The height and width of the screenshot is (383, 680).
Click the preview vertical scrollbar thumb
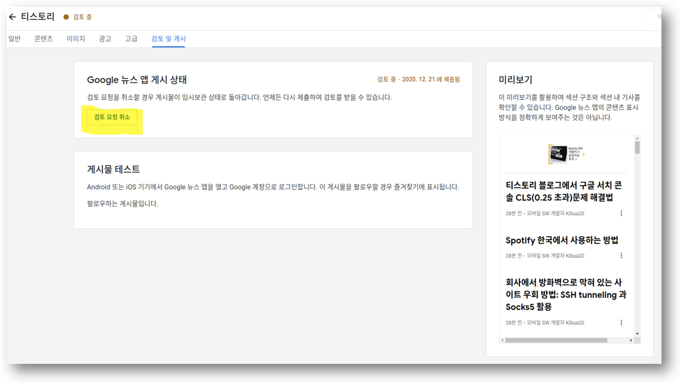(x=637, y=147)
